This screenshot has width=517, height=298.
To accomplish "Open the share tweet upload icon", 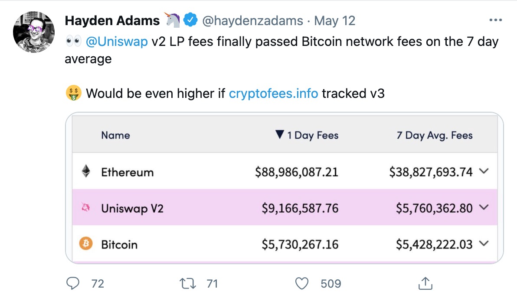I will (x=425, y=283).
